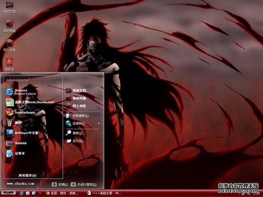Expand the 连接到 submenu arrow
Screen dimensions: 263x197
point(99,124)
